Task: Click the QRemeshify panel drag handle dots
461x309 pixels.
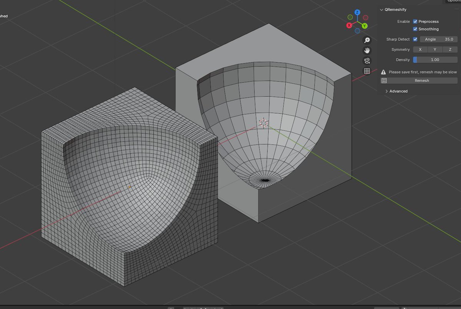Action: [456, 10]
